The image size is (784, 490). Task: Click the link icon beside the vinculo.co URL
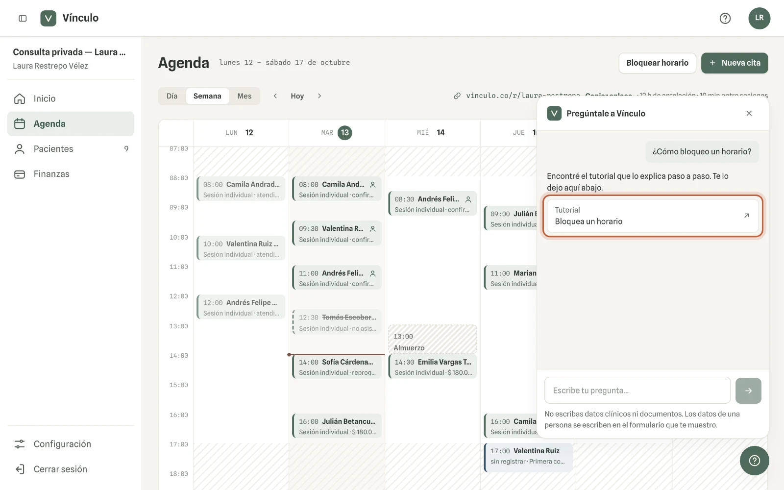point(457,96)
